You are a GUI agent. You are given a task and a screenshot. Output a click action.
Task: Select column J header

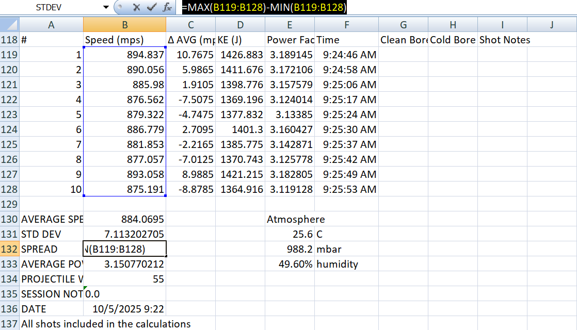tap(551, 25)
